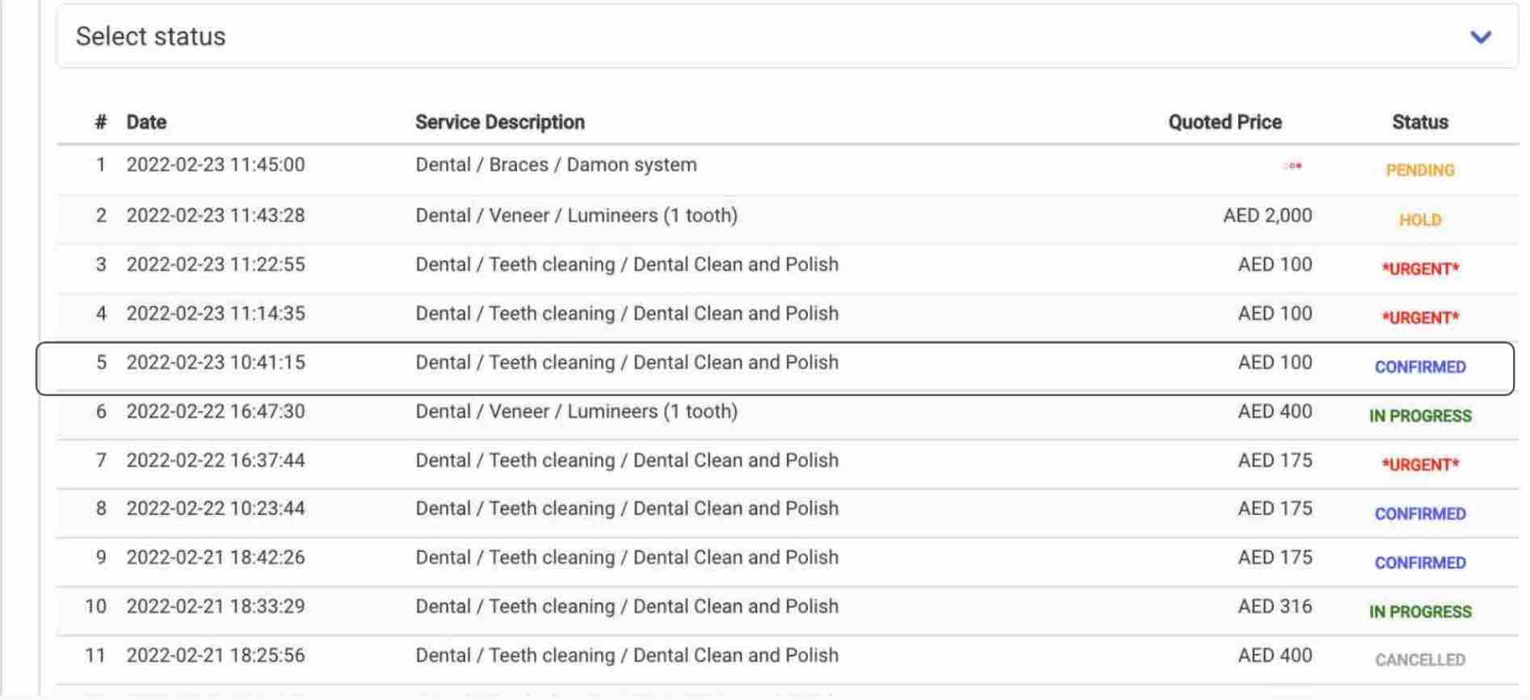Select row dated 2022-02-22 10:23:44
The width and height of the screenshot is (1530, 700).
788,512
